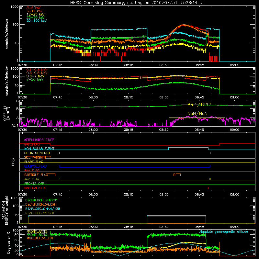The width and height of the screenshot is (259, 259).
Task: Select the yellow FRONT_RATIO legend label
Action: point(37,231)
